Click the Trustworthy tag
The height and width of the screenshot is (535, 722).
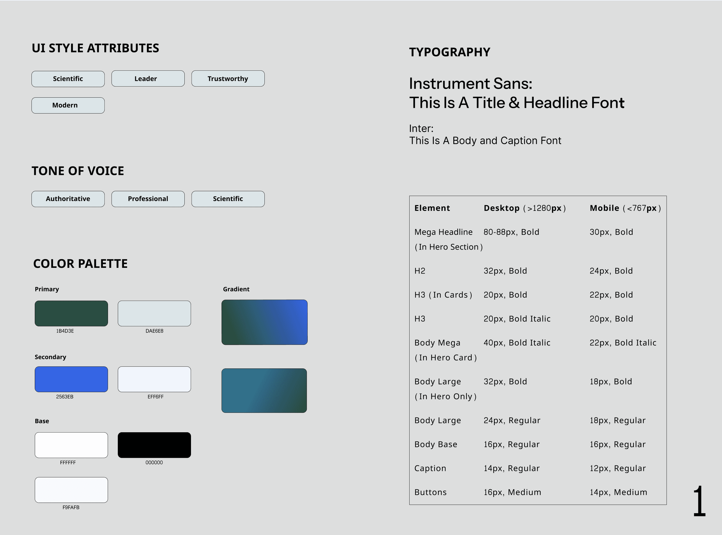click(228, 78)
